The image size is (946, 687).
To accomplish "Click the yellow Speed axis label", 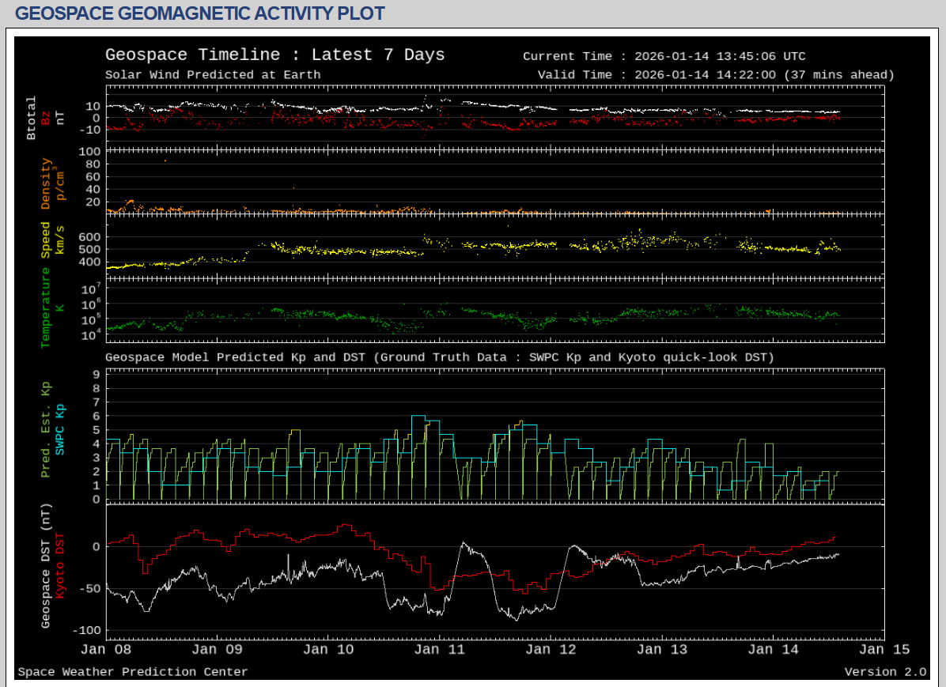I will 46,240.
